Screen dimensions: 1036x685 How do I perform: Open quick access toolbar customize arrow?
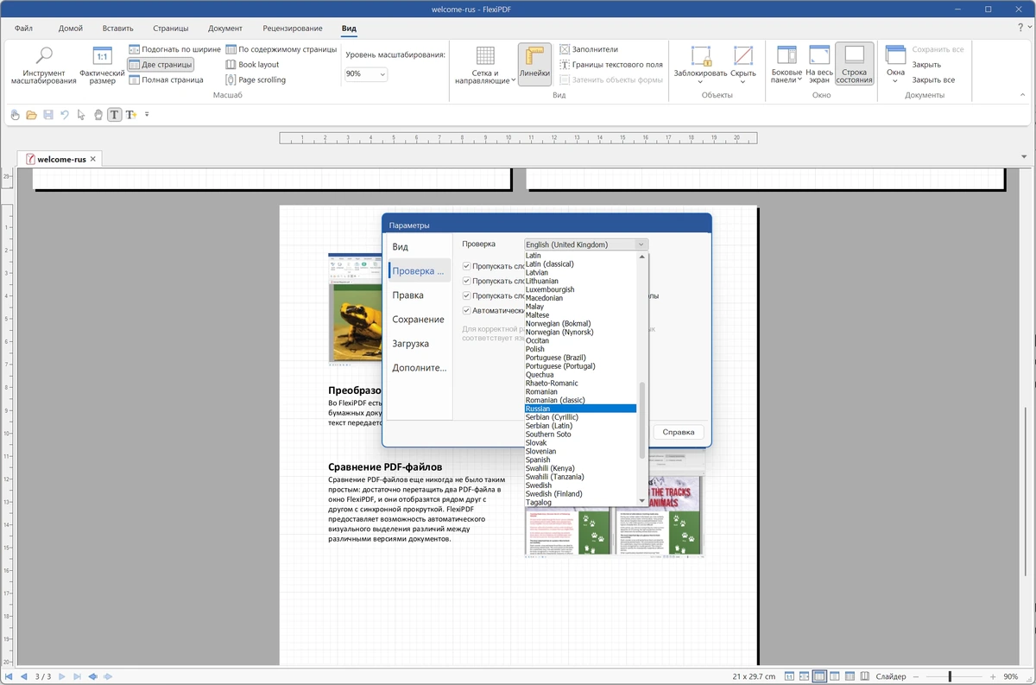coord(147,114)
